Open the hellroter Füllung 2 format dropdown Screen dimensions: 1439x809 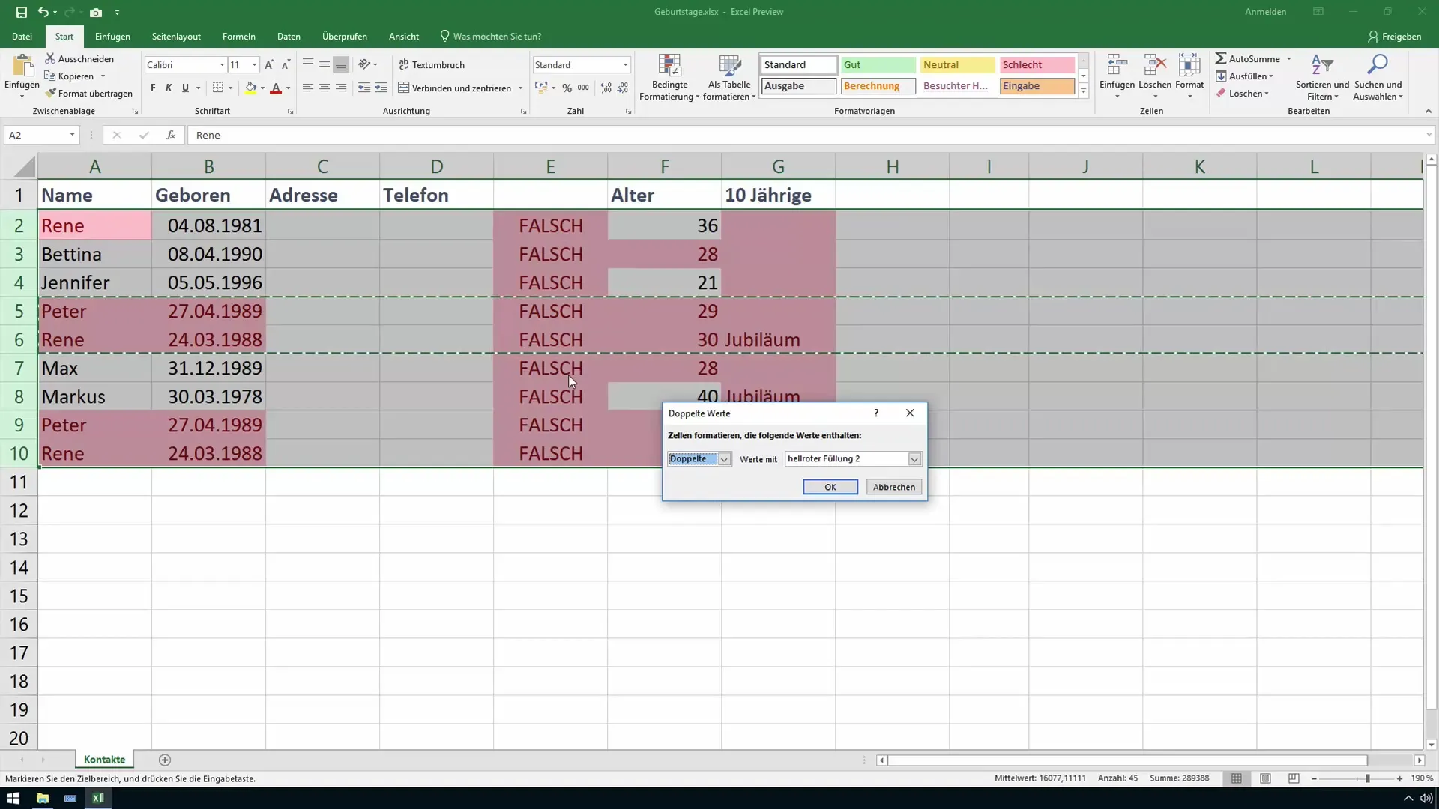pyautogui.click(x=914, y=459)
